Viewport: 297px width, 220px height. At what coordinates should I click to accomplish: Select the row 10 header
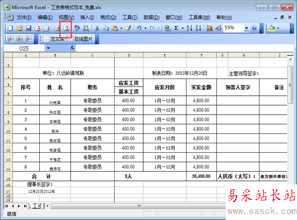pyautogui.click(x=8, y=129)
